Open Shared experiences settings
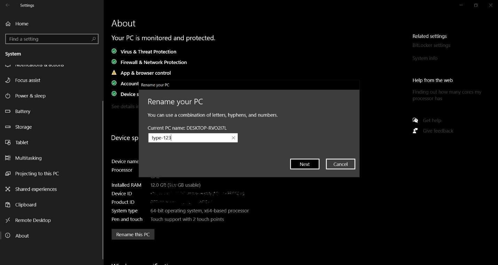This screenshot has width=498, height=265. [x=36, y=189]
